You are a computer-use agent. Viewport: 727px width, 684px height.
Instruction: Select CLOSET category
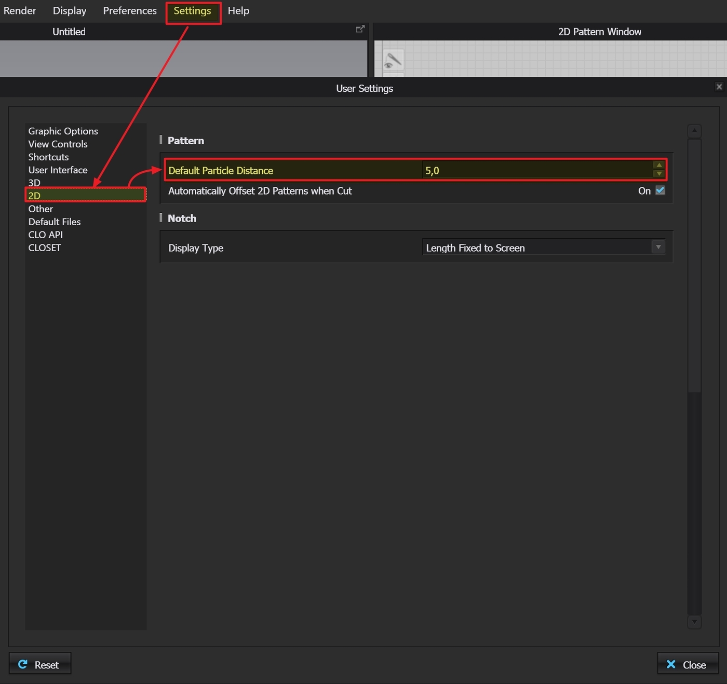coord(45,248)
